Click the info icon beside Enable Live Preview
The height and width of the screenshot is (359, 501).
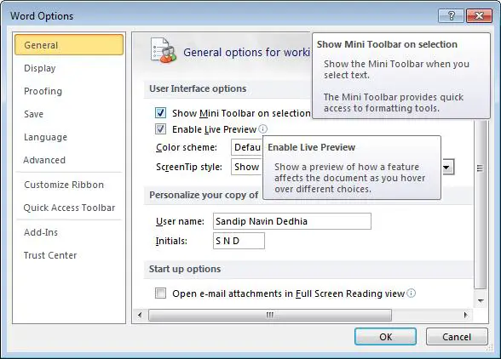[263, 129]
